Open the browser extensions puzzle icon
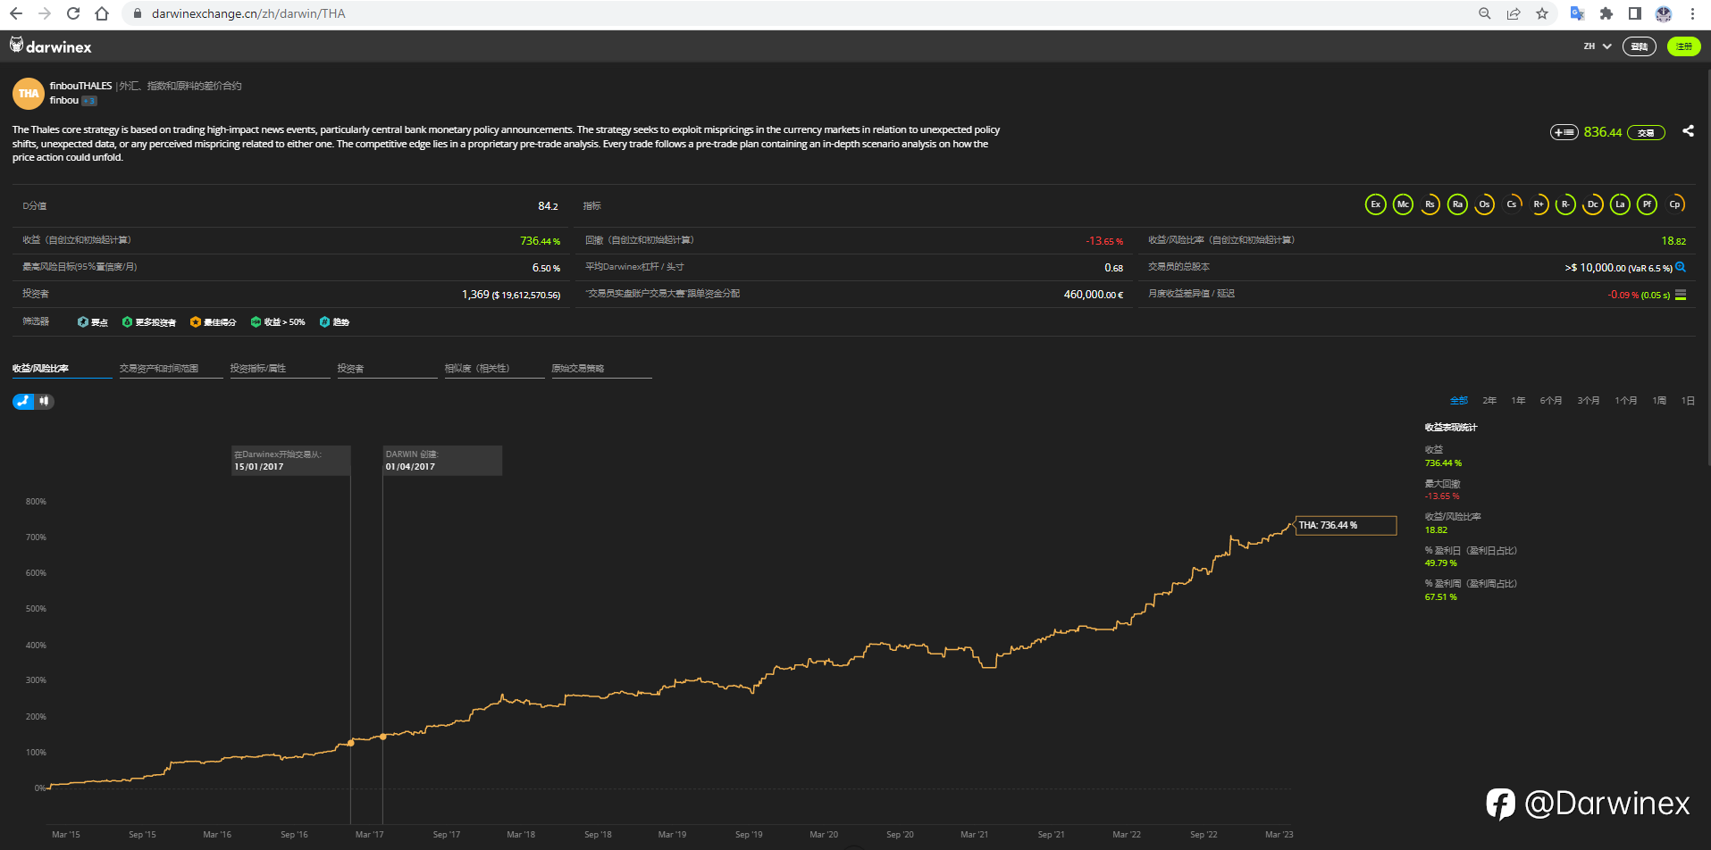Viewport: 1711px width, 850px height. click(1606, 13)
